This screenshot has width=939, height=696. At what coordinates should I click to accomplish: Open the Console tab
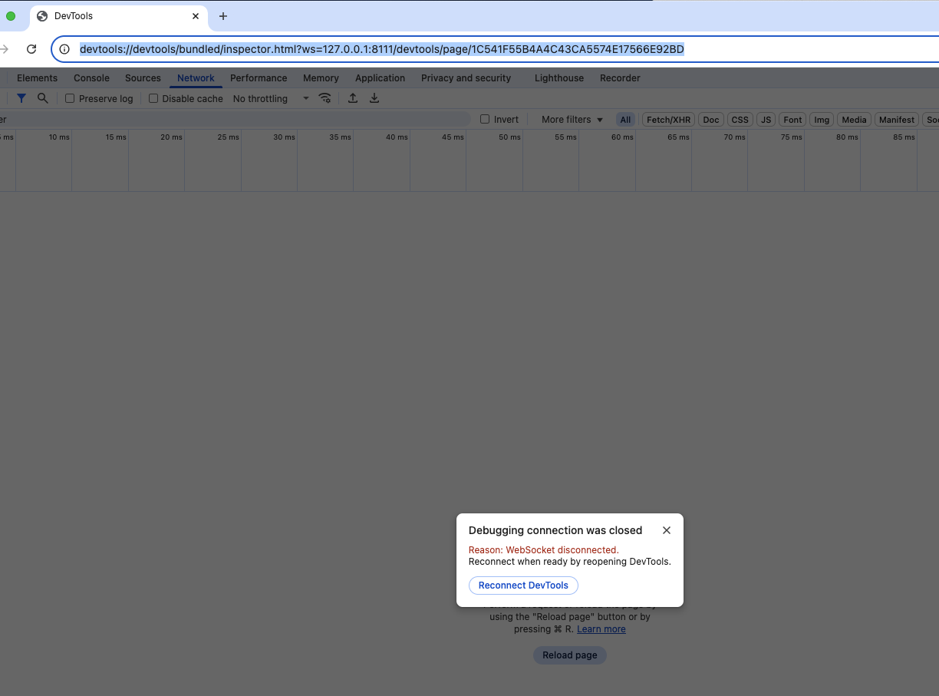click(91, 78)
